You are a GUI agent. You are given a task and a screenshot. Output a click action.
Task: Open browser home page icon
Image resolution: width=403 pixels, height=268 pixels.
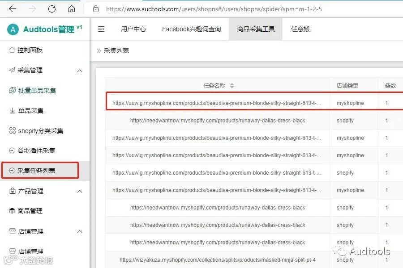pos(72,9)
